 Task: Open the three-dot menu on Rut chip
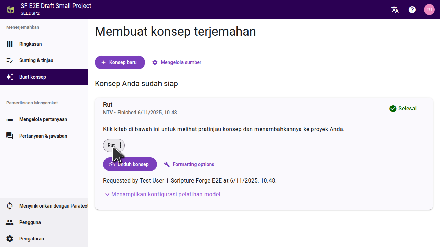pyautogui.click(x=120, y=145)
